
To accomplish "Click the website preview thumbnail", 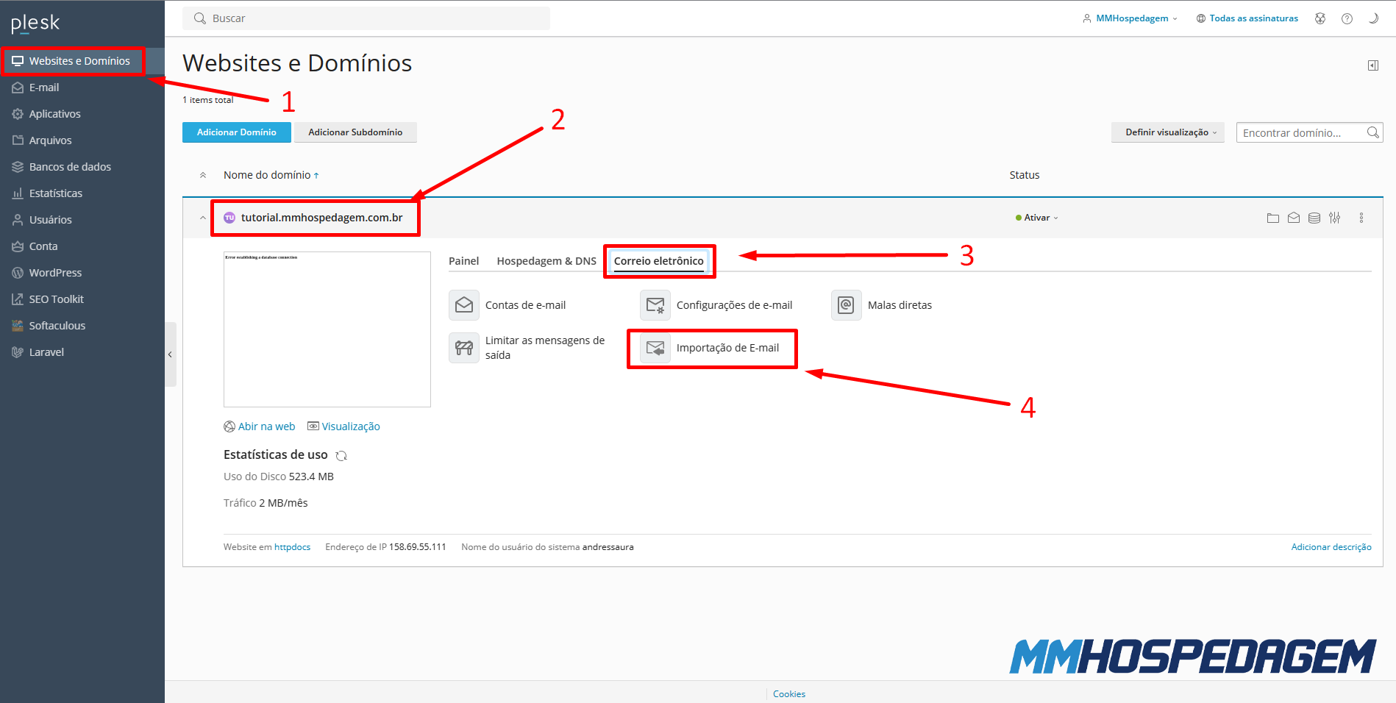I will point(327,329).
